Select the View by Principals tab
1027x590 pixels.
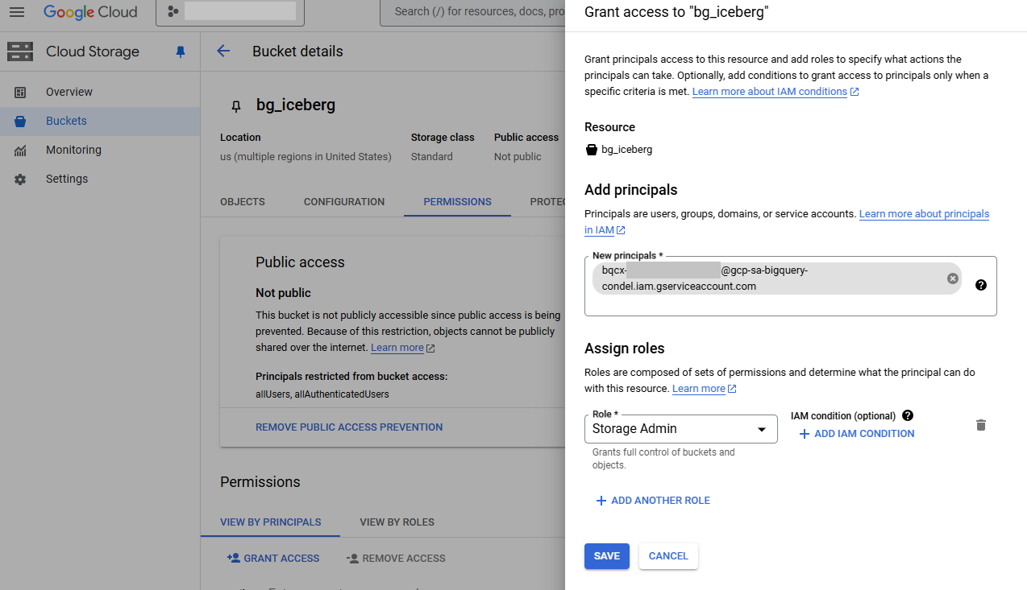pos(270,522)
